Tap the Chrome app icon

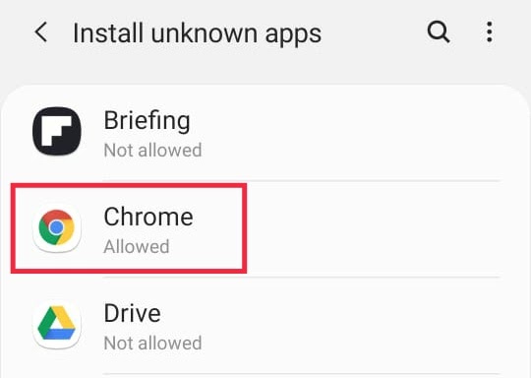coord(57,227)
